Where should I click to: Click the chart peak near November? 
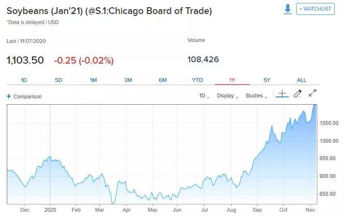tap(315, 106)
